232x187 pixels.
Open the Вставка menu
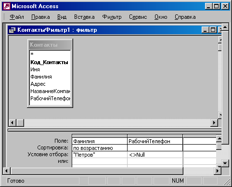click(84, 17)
